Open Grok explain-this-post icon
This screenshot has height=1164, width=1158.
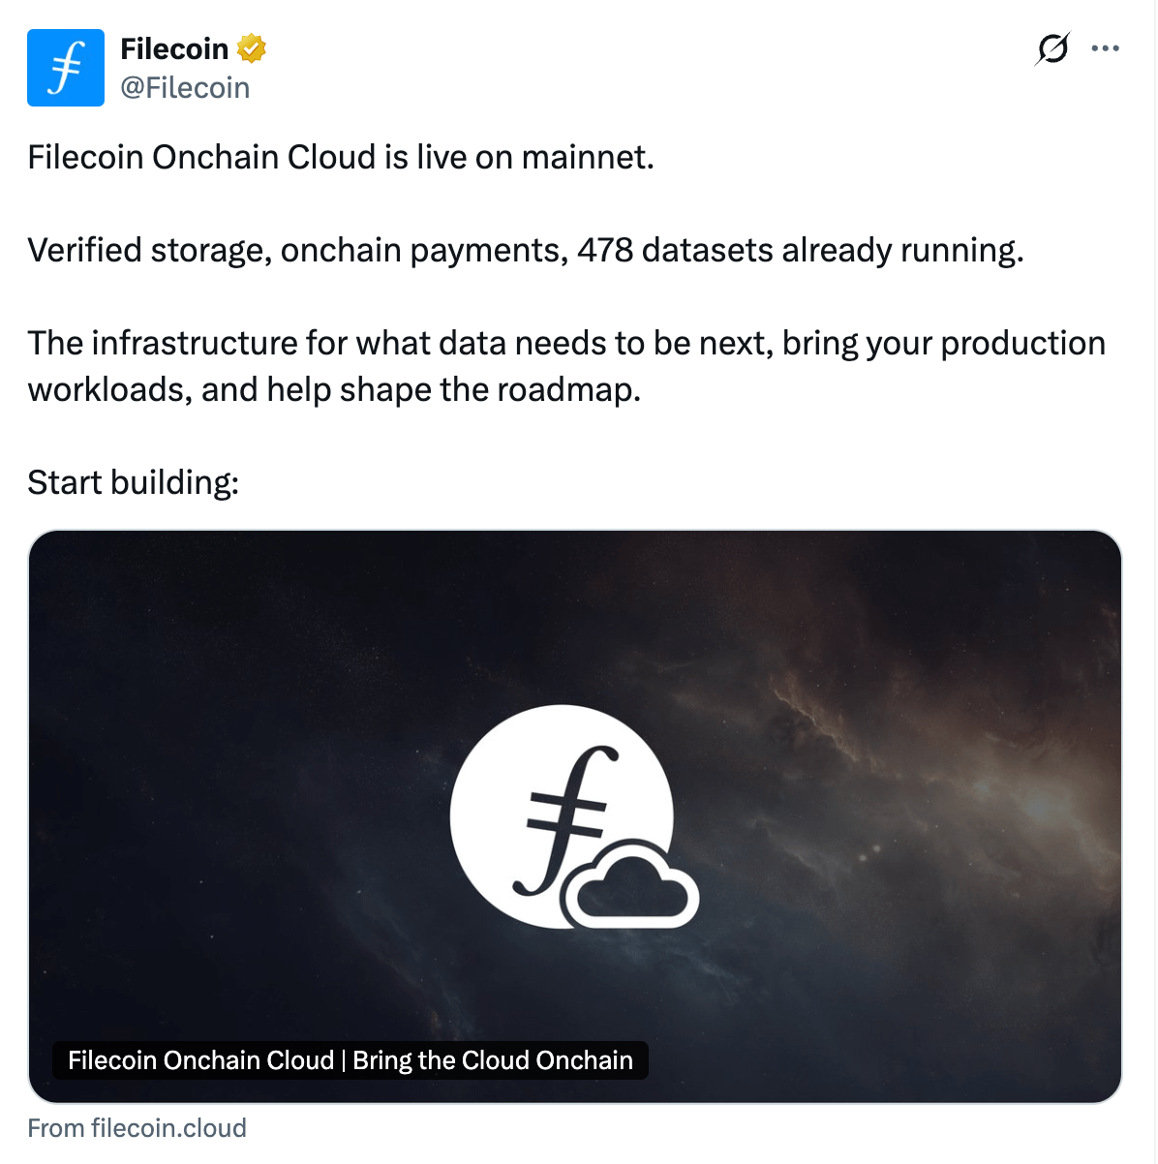tap(1052, 48)
